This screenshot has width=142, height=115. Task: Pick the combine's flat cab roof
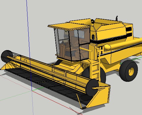(x=69, y=26)
